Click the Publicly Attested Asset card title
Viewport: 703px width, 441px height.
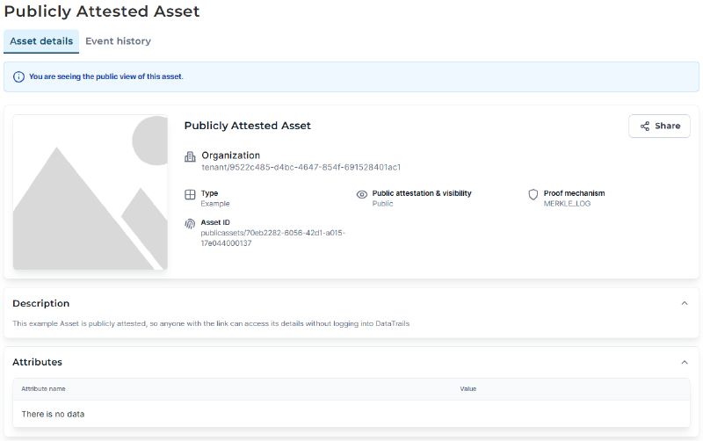[247, 126]
